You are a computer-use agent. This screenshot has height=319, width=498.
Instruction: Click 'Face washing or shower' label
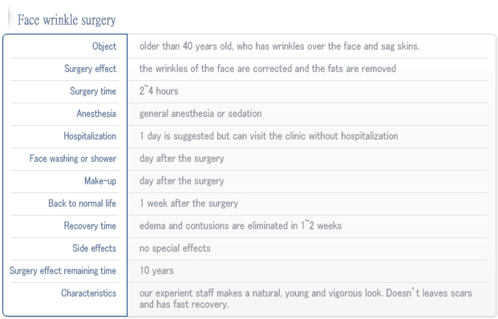coord(73,159)
